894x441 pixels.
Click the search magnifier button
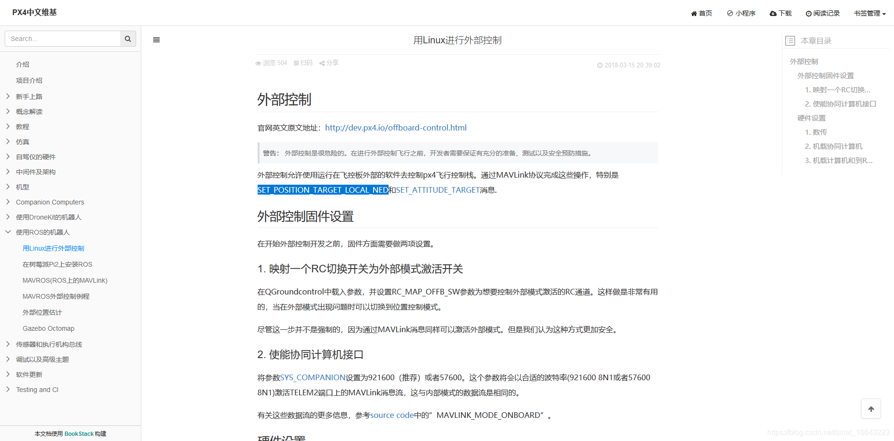click(128, 39)
